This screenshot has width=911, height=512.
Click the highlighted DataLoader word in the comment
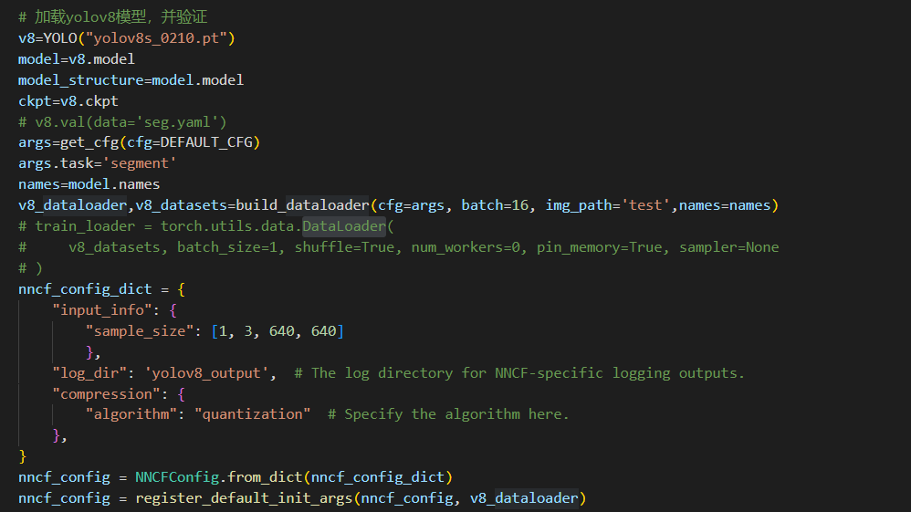pos(344,226)
